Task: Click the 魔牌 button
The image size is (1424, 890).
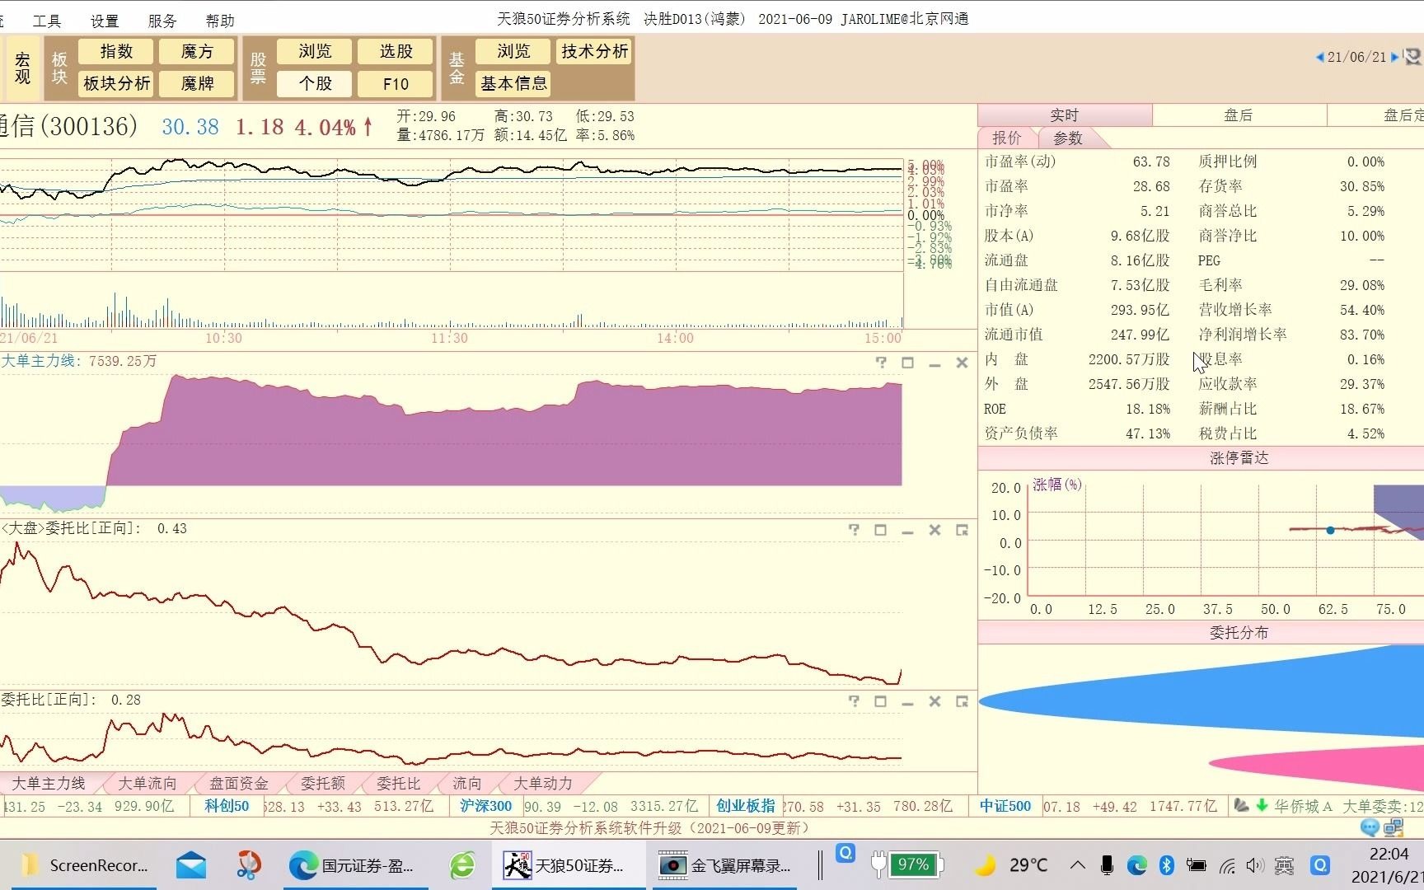Action: coord(197,83)
